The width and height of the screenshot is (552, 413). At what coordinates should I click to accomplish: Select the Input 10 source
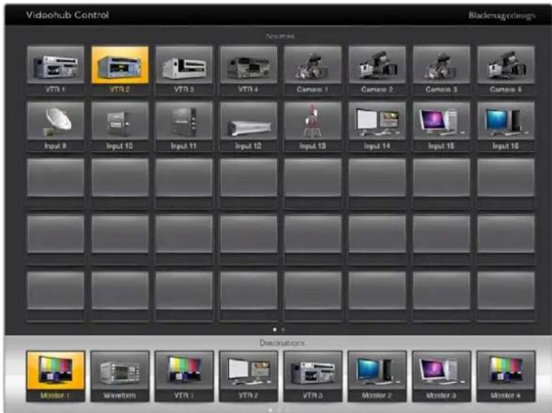pyautogui.click(x=120, y=127)
